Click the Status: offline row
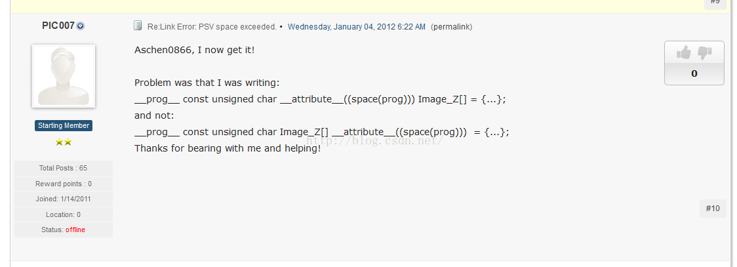Screen dimensions: 737x267 (x=64, y=230)
